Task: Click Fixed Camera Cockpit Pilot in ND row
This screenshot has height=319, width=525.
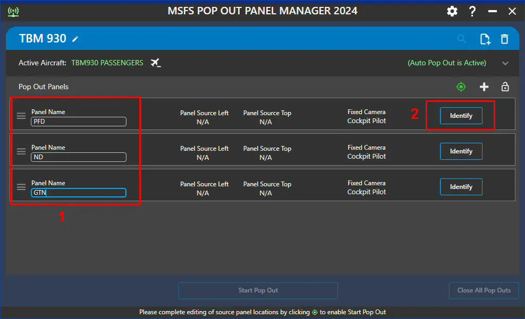Action: point(366,152)
